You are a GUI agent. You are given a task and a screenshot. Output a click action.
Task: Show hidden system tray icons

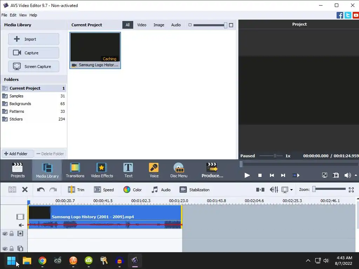coord(308,260)
